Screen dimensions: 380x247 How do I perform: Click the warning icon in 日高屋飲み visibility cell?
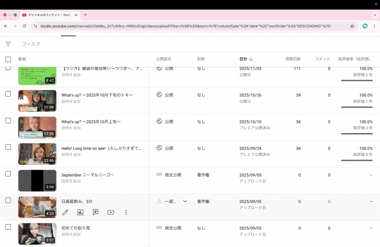click(159, 201)
